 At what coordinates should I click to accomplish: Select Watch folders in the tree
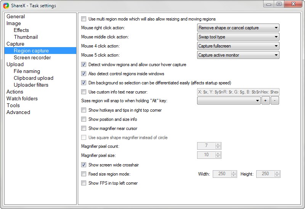(22, 98)
